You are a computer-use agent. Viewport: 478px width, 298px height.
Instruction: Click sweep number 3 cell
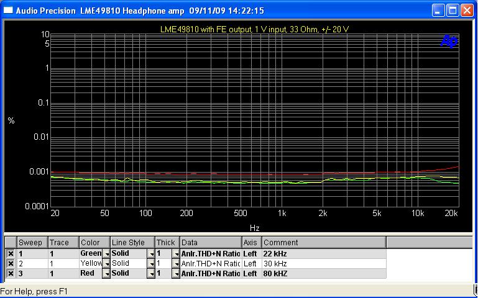point(32,274)
